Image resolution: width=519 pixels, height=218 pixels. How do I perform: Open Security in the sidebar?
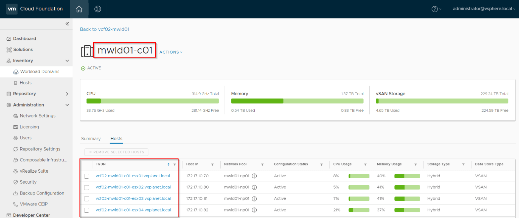(28, 182)
